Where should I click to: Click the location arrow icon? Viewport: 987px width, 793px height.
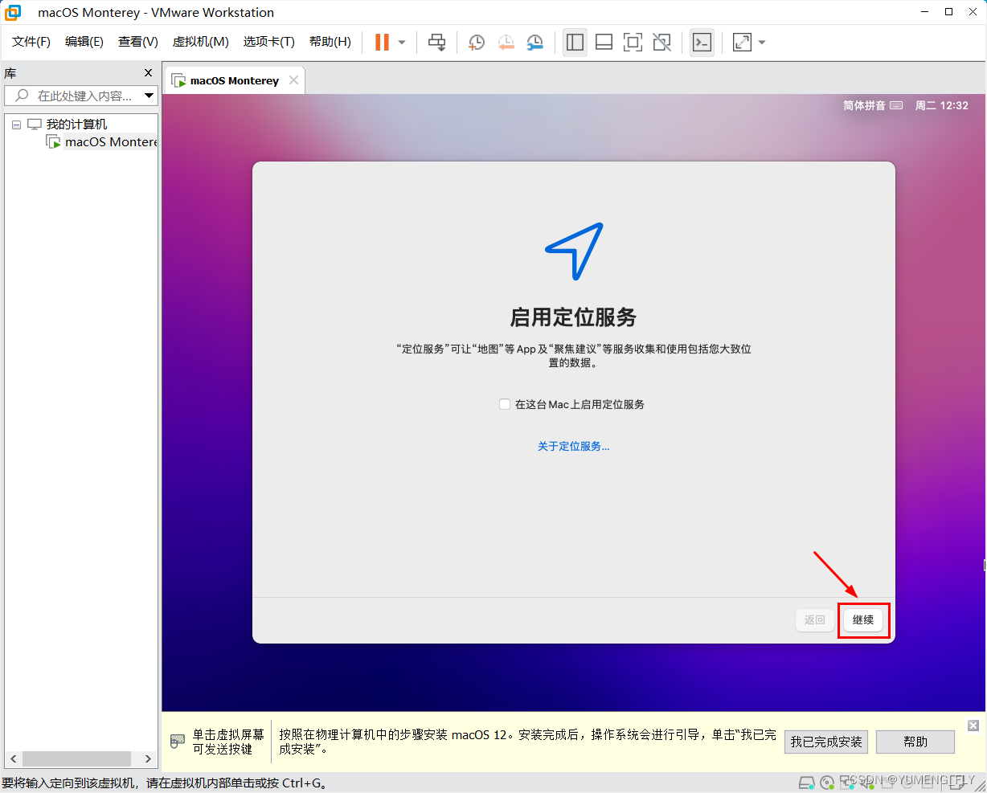574,251
